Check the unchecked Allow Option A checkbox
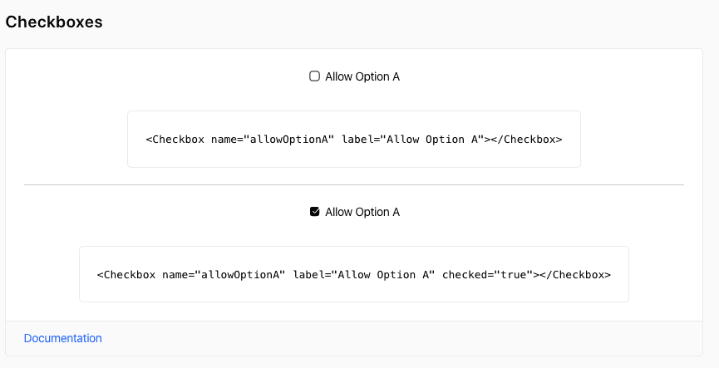Viewport: 719px width, 368px height. pyautogui.click(x=314, y=76)
